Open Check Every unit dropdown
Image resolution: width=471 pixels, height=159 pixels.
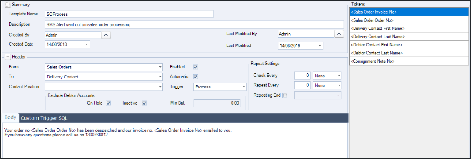tap(327, 76)
